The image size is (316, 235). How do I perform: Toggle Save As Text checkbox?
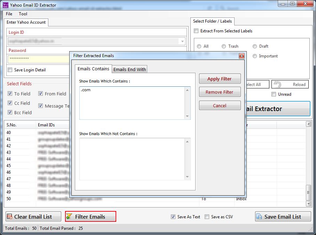click(x=173, y=217)
